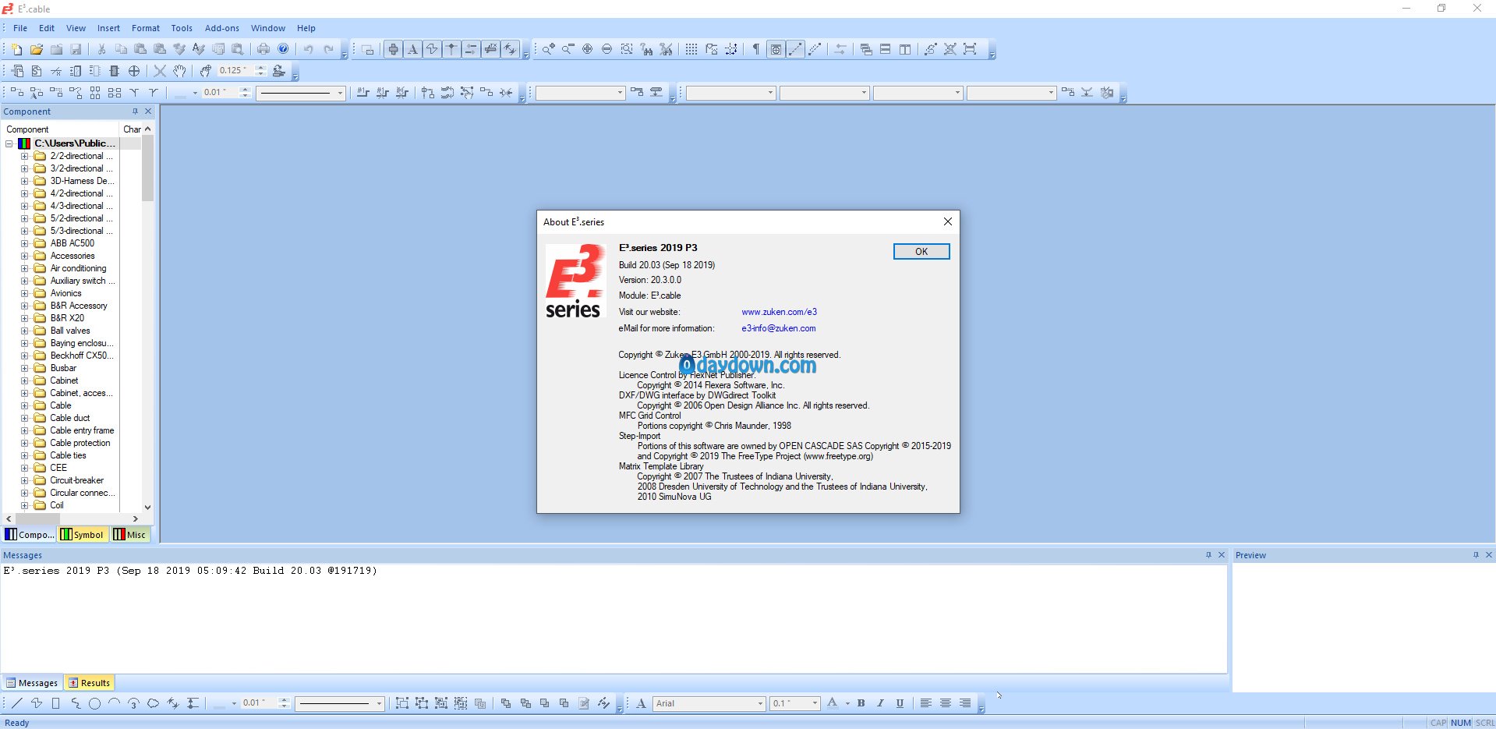Toggle the highlighted boxed-target view icon
Viewport: 1496px width, 729px height.
point(776,49)
